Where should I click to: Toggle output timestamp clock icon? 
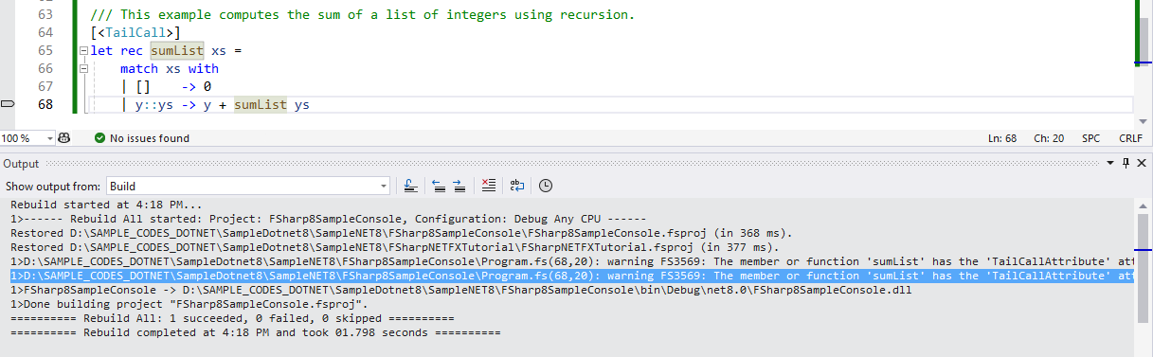(546, 186)
